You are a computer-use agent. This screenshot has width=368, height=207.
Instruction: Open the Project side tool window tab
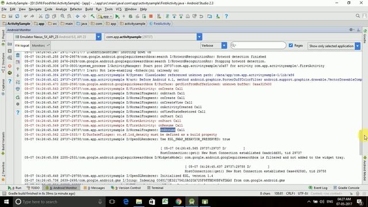tap(3, 37)
